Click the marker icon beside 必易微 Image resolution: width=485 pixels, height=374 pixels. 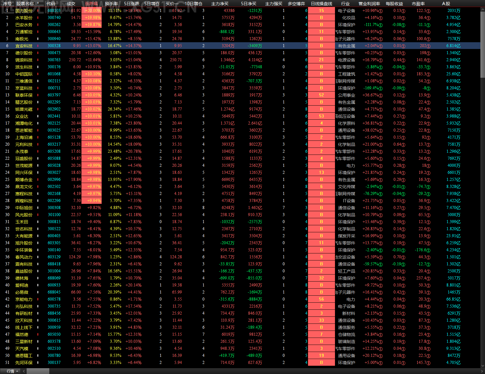pyautogui.click(x=38, y=292)
